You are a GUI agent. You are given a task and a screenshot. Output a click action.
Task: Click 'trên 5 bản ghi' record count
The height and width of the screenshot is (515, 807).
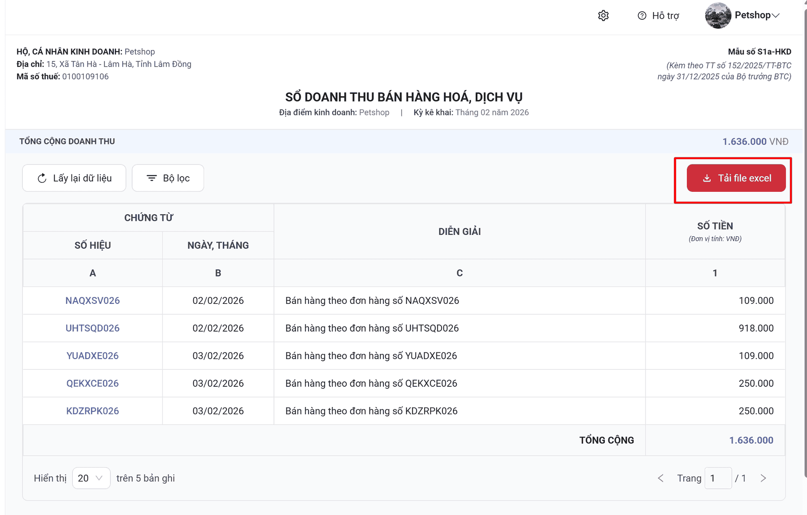(146, 478)
